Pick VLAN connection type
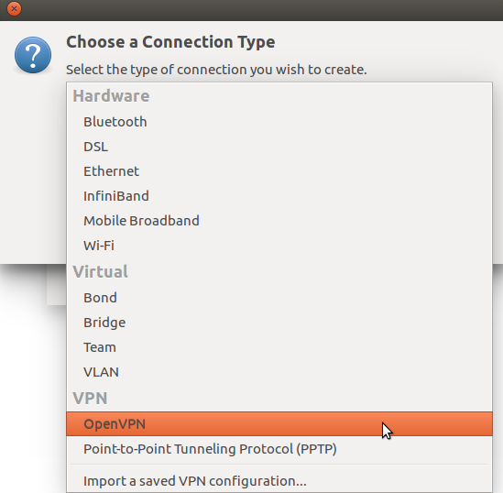The height and width of the screenshot is (493, 503). click(279, 372)
